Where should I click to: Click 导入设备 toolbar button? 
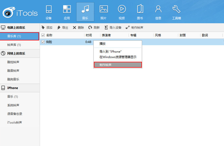[x=113, y=28]
